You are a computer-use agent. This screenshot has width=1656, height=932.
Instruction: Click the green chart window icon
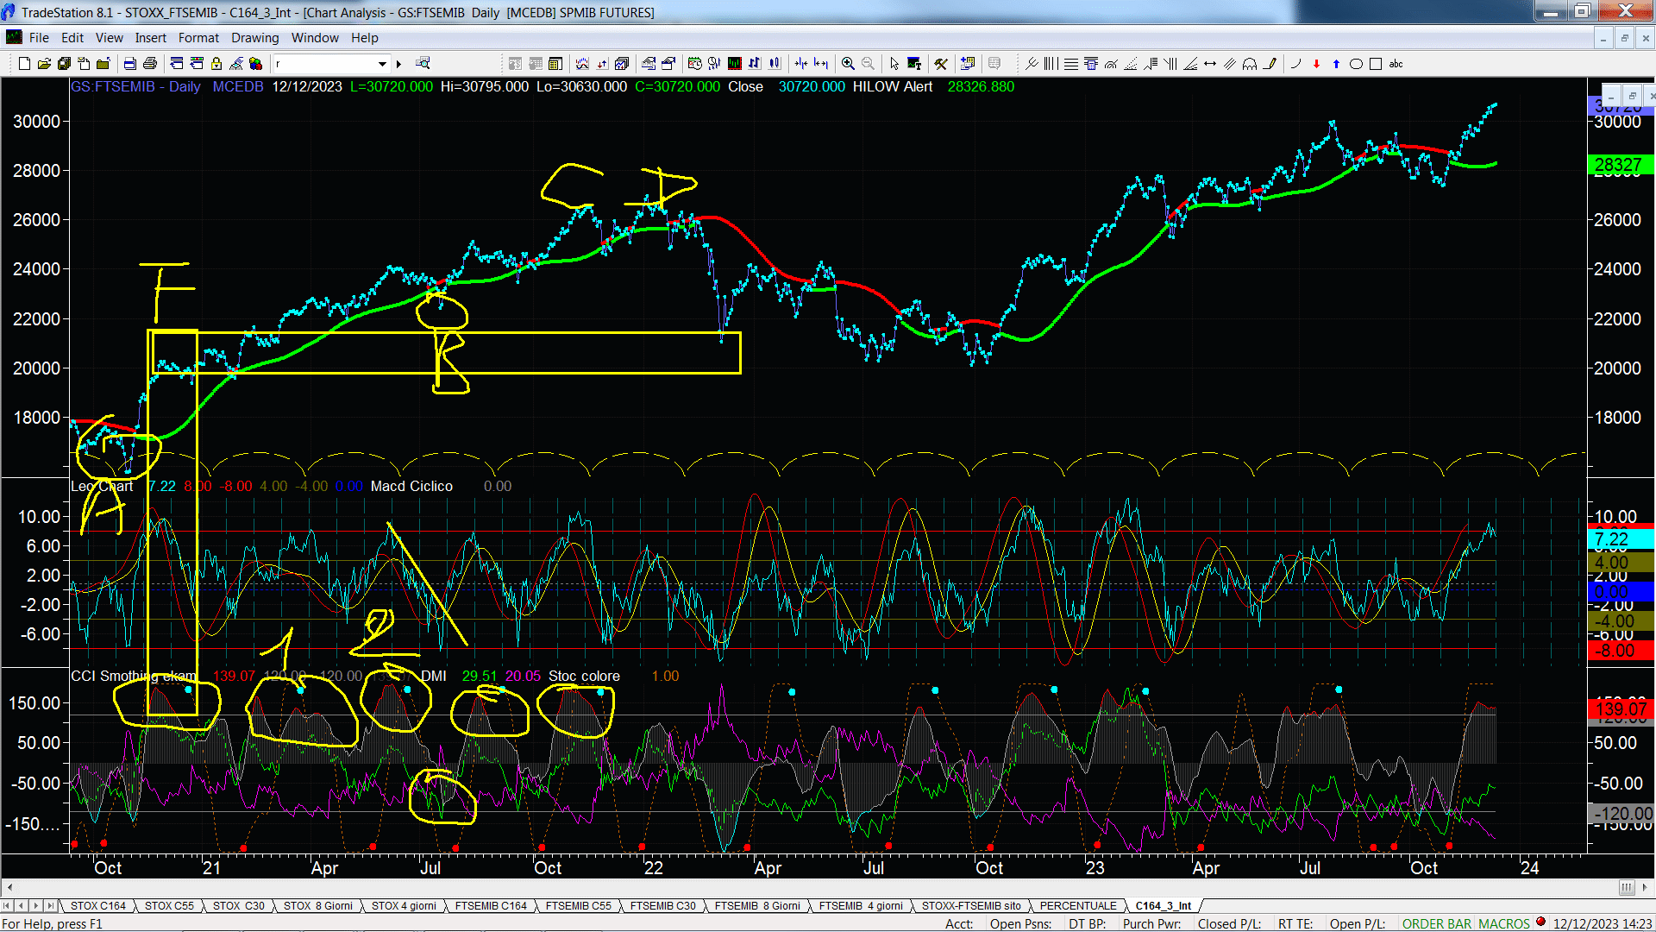pyautogui.click(x=735, y=64)
